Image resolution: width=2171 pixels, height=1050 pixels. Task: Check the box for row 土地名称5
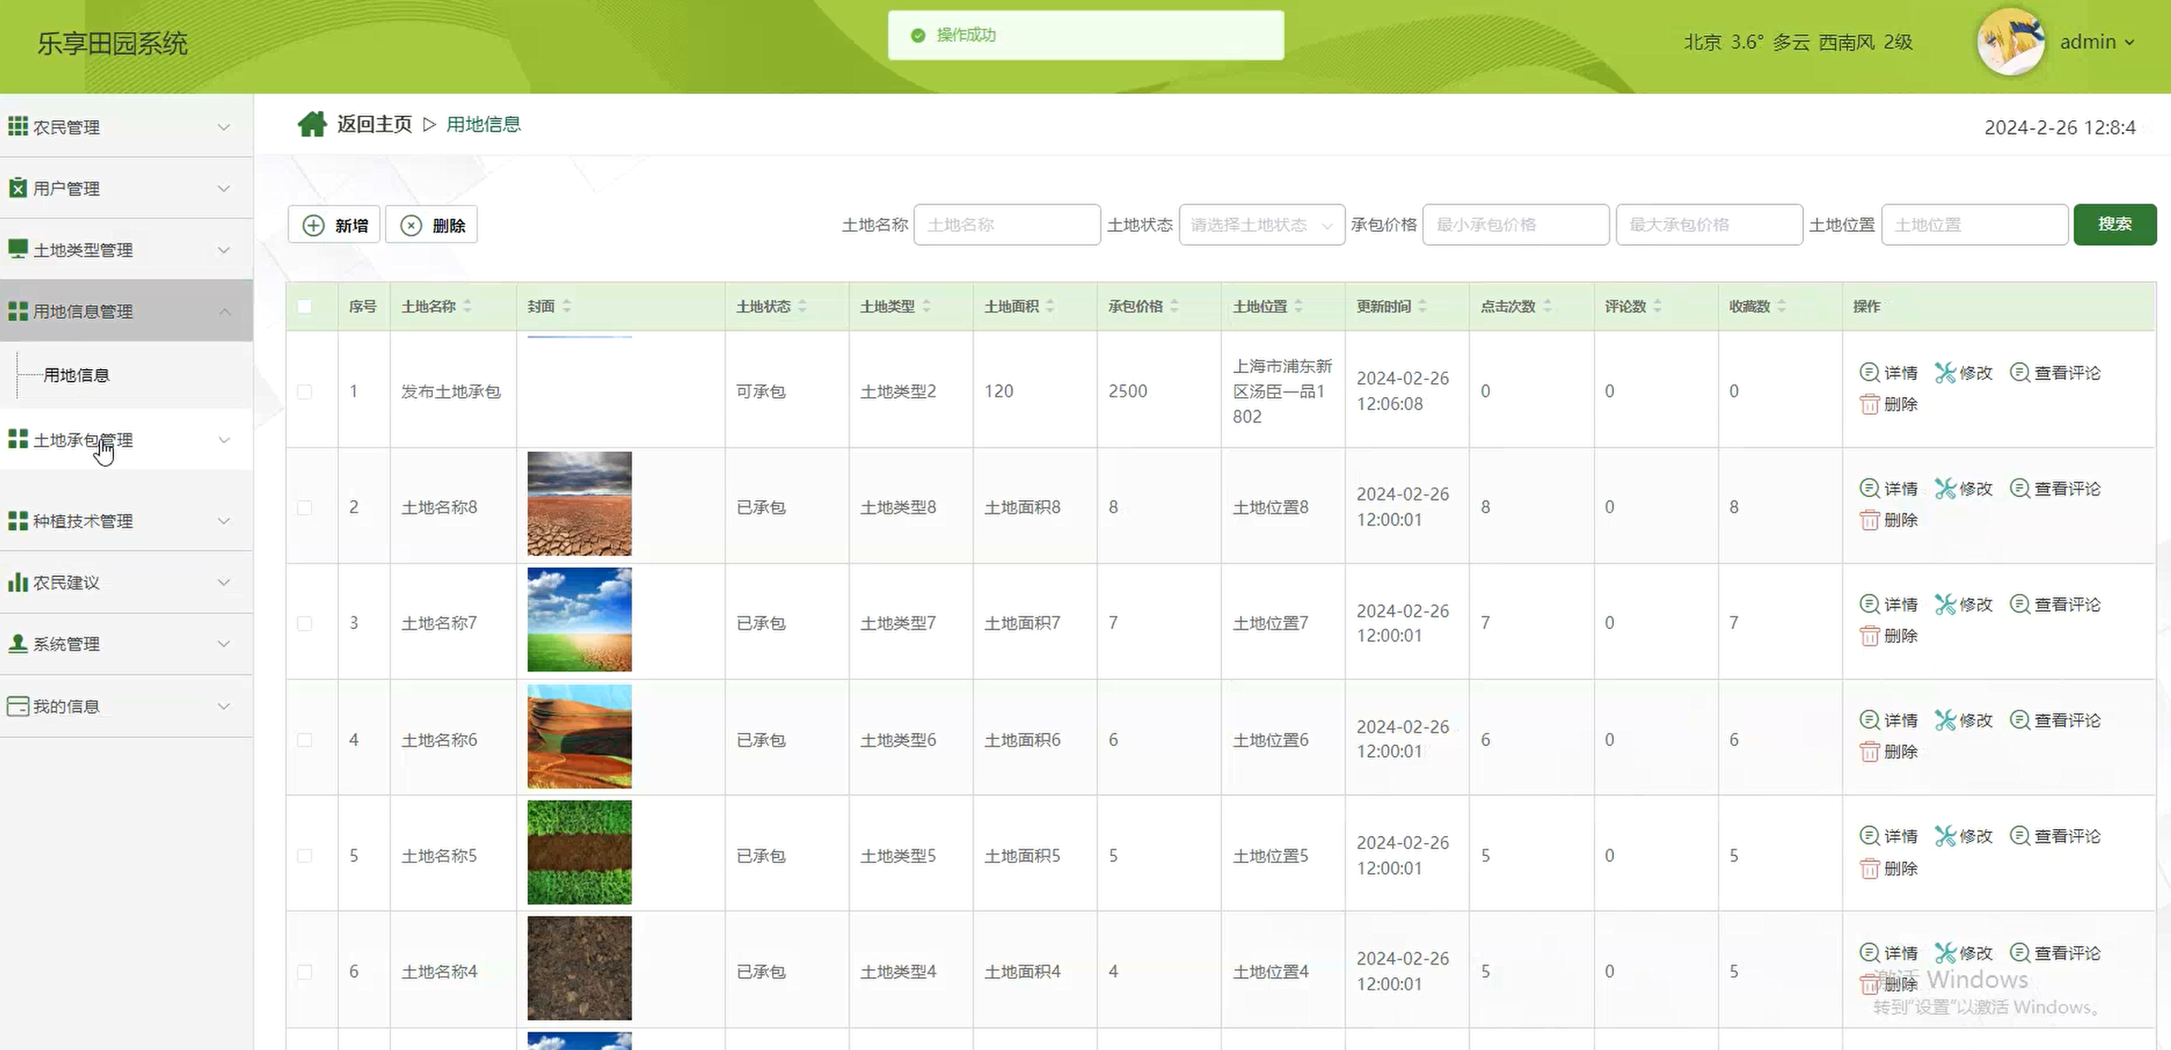coord(304,855)
